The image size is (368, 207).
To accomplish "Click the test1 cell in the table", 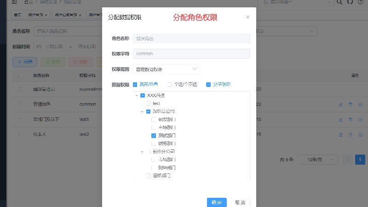I will coord(84,120).
